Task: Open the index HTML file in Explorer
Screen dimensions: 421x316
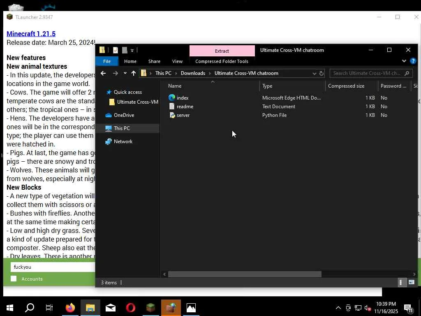Action: [x=182, y=98]
